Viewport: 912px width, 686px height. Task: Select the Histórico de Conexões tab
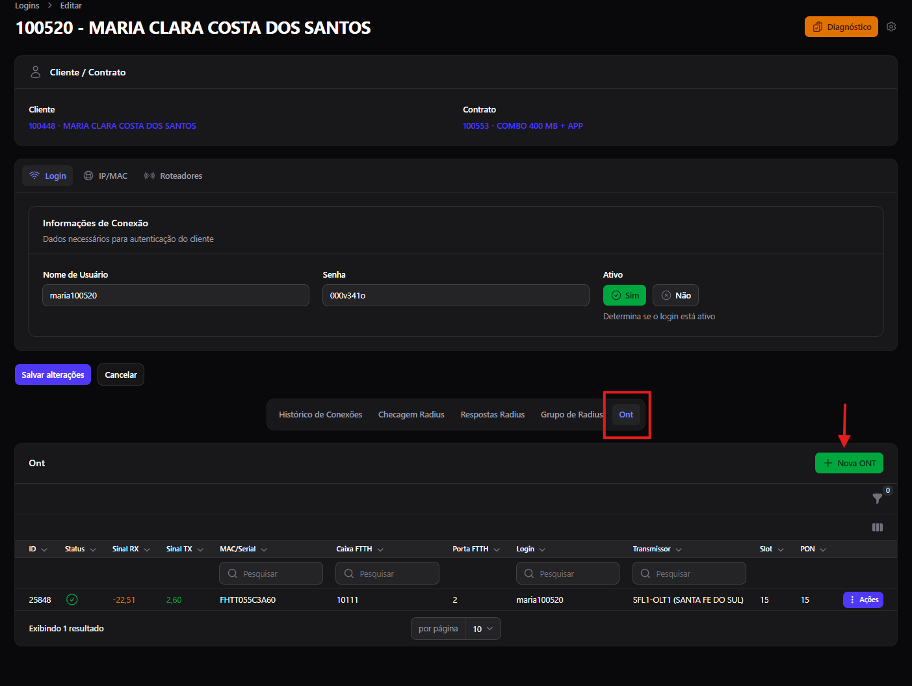pyautogui.click(x=320, y=414)
